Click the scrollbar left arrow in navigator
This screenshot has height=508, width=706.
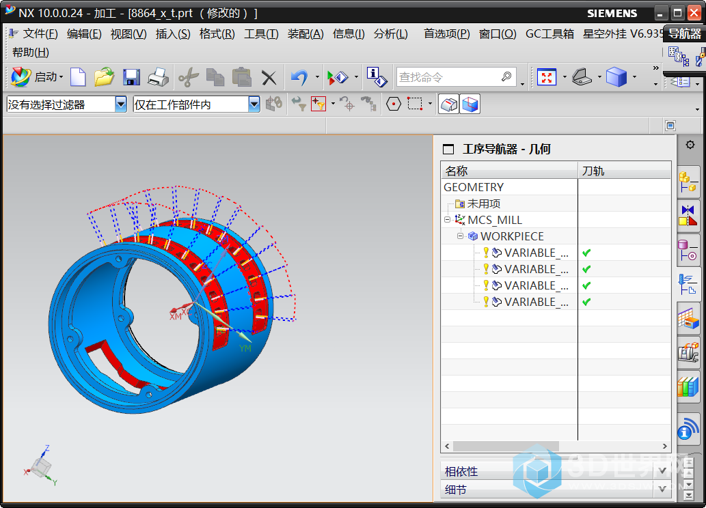click(x=447, y=446)
